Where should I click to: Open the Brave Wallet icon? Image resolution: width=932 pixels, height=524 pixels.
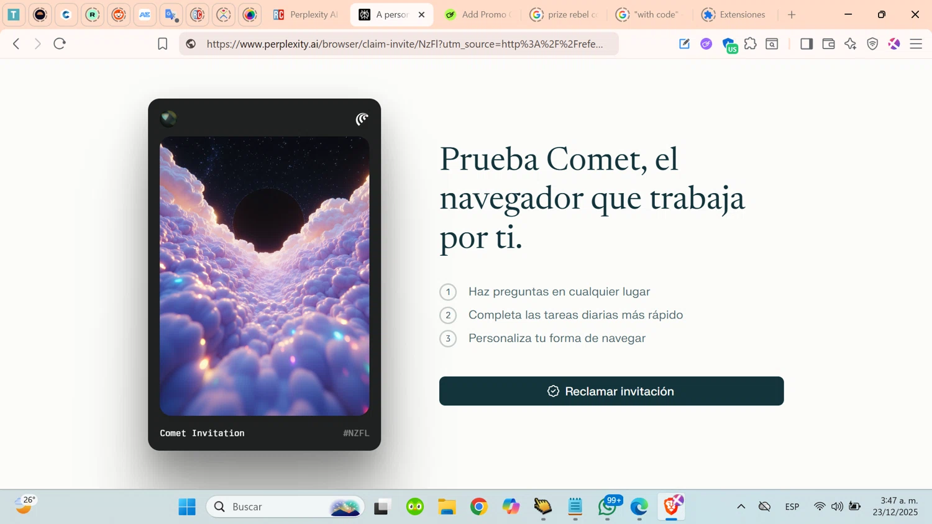pyautogui.click(x=828, y=44)
